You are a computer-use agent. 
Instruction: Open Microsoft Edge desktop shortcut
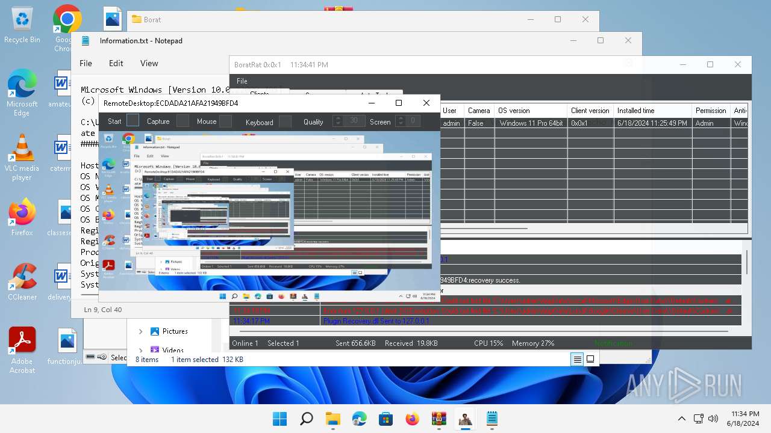(x=22, y=91)
